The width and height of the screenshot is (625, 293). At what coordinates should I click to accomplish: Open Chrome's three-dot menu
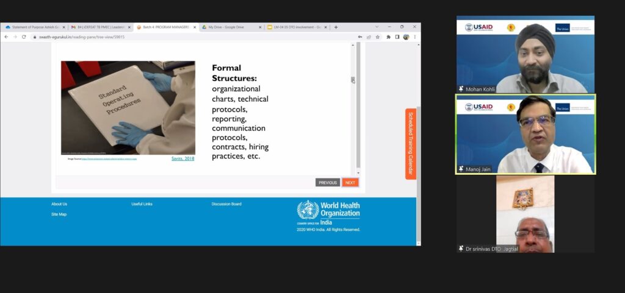(414, 37)
